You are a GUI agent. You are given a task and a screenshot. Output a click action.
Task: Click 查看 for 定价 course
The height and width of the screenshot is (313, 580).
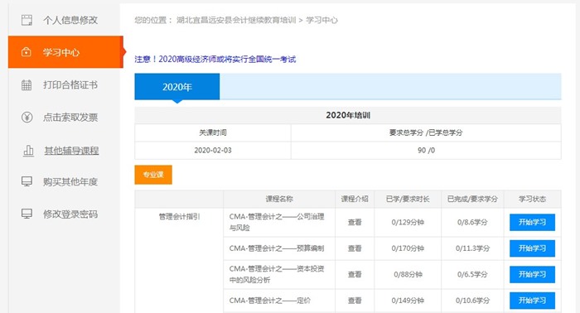[355, 301]
